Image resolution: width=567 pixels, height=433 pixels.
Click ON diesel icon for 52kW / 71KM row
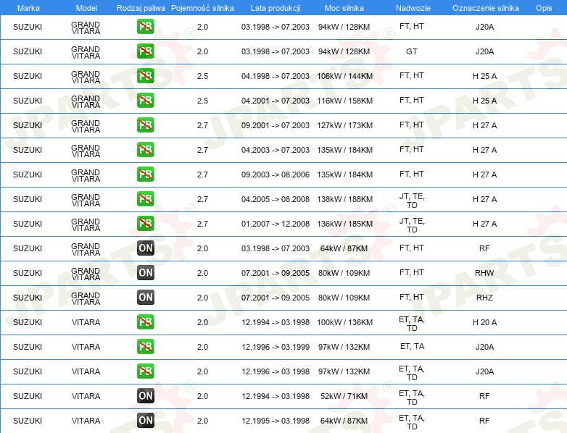tap(145, 396)
